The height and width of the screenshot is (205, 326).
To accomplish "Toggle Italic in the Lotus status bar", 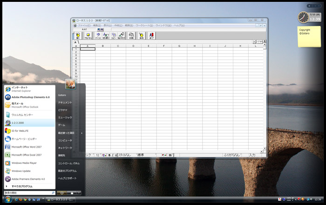I will coord(113,155).
